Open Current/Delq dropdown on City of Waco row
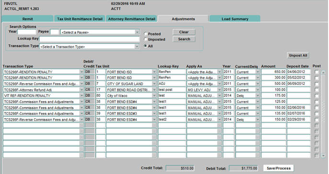Screen dimensions: 329x174 pyautogui.click(x=258, y=95)
